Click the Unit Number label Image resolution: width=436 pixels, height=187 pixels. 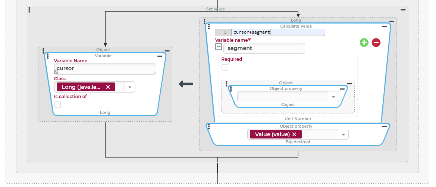(298, 119)
